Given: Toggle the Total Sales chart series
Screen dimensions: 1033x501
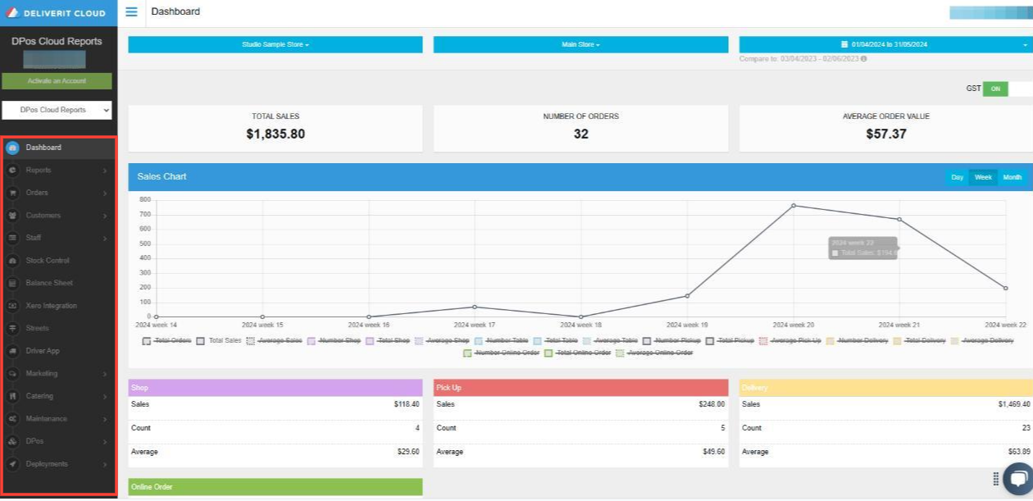Looking at the screenshot, I should click(200, 340).
